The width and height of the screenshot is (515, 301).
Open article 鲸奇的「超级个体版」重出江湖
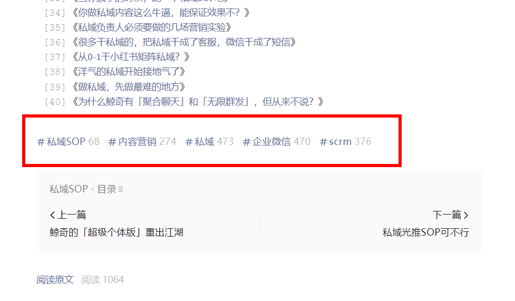(116, 232)
